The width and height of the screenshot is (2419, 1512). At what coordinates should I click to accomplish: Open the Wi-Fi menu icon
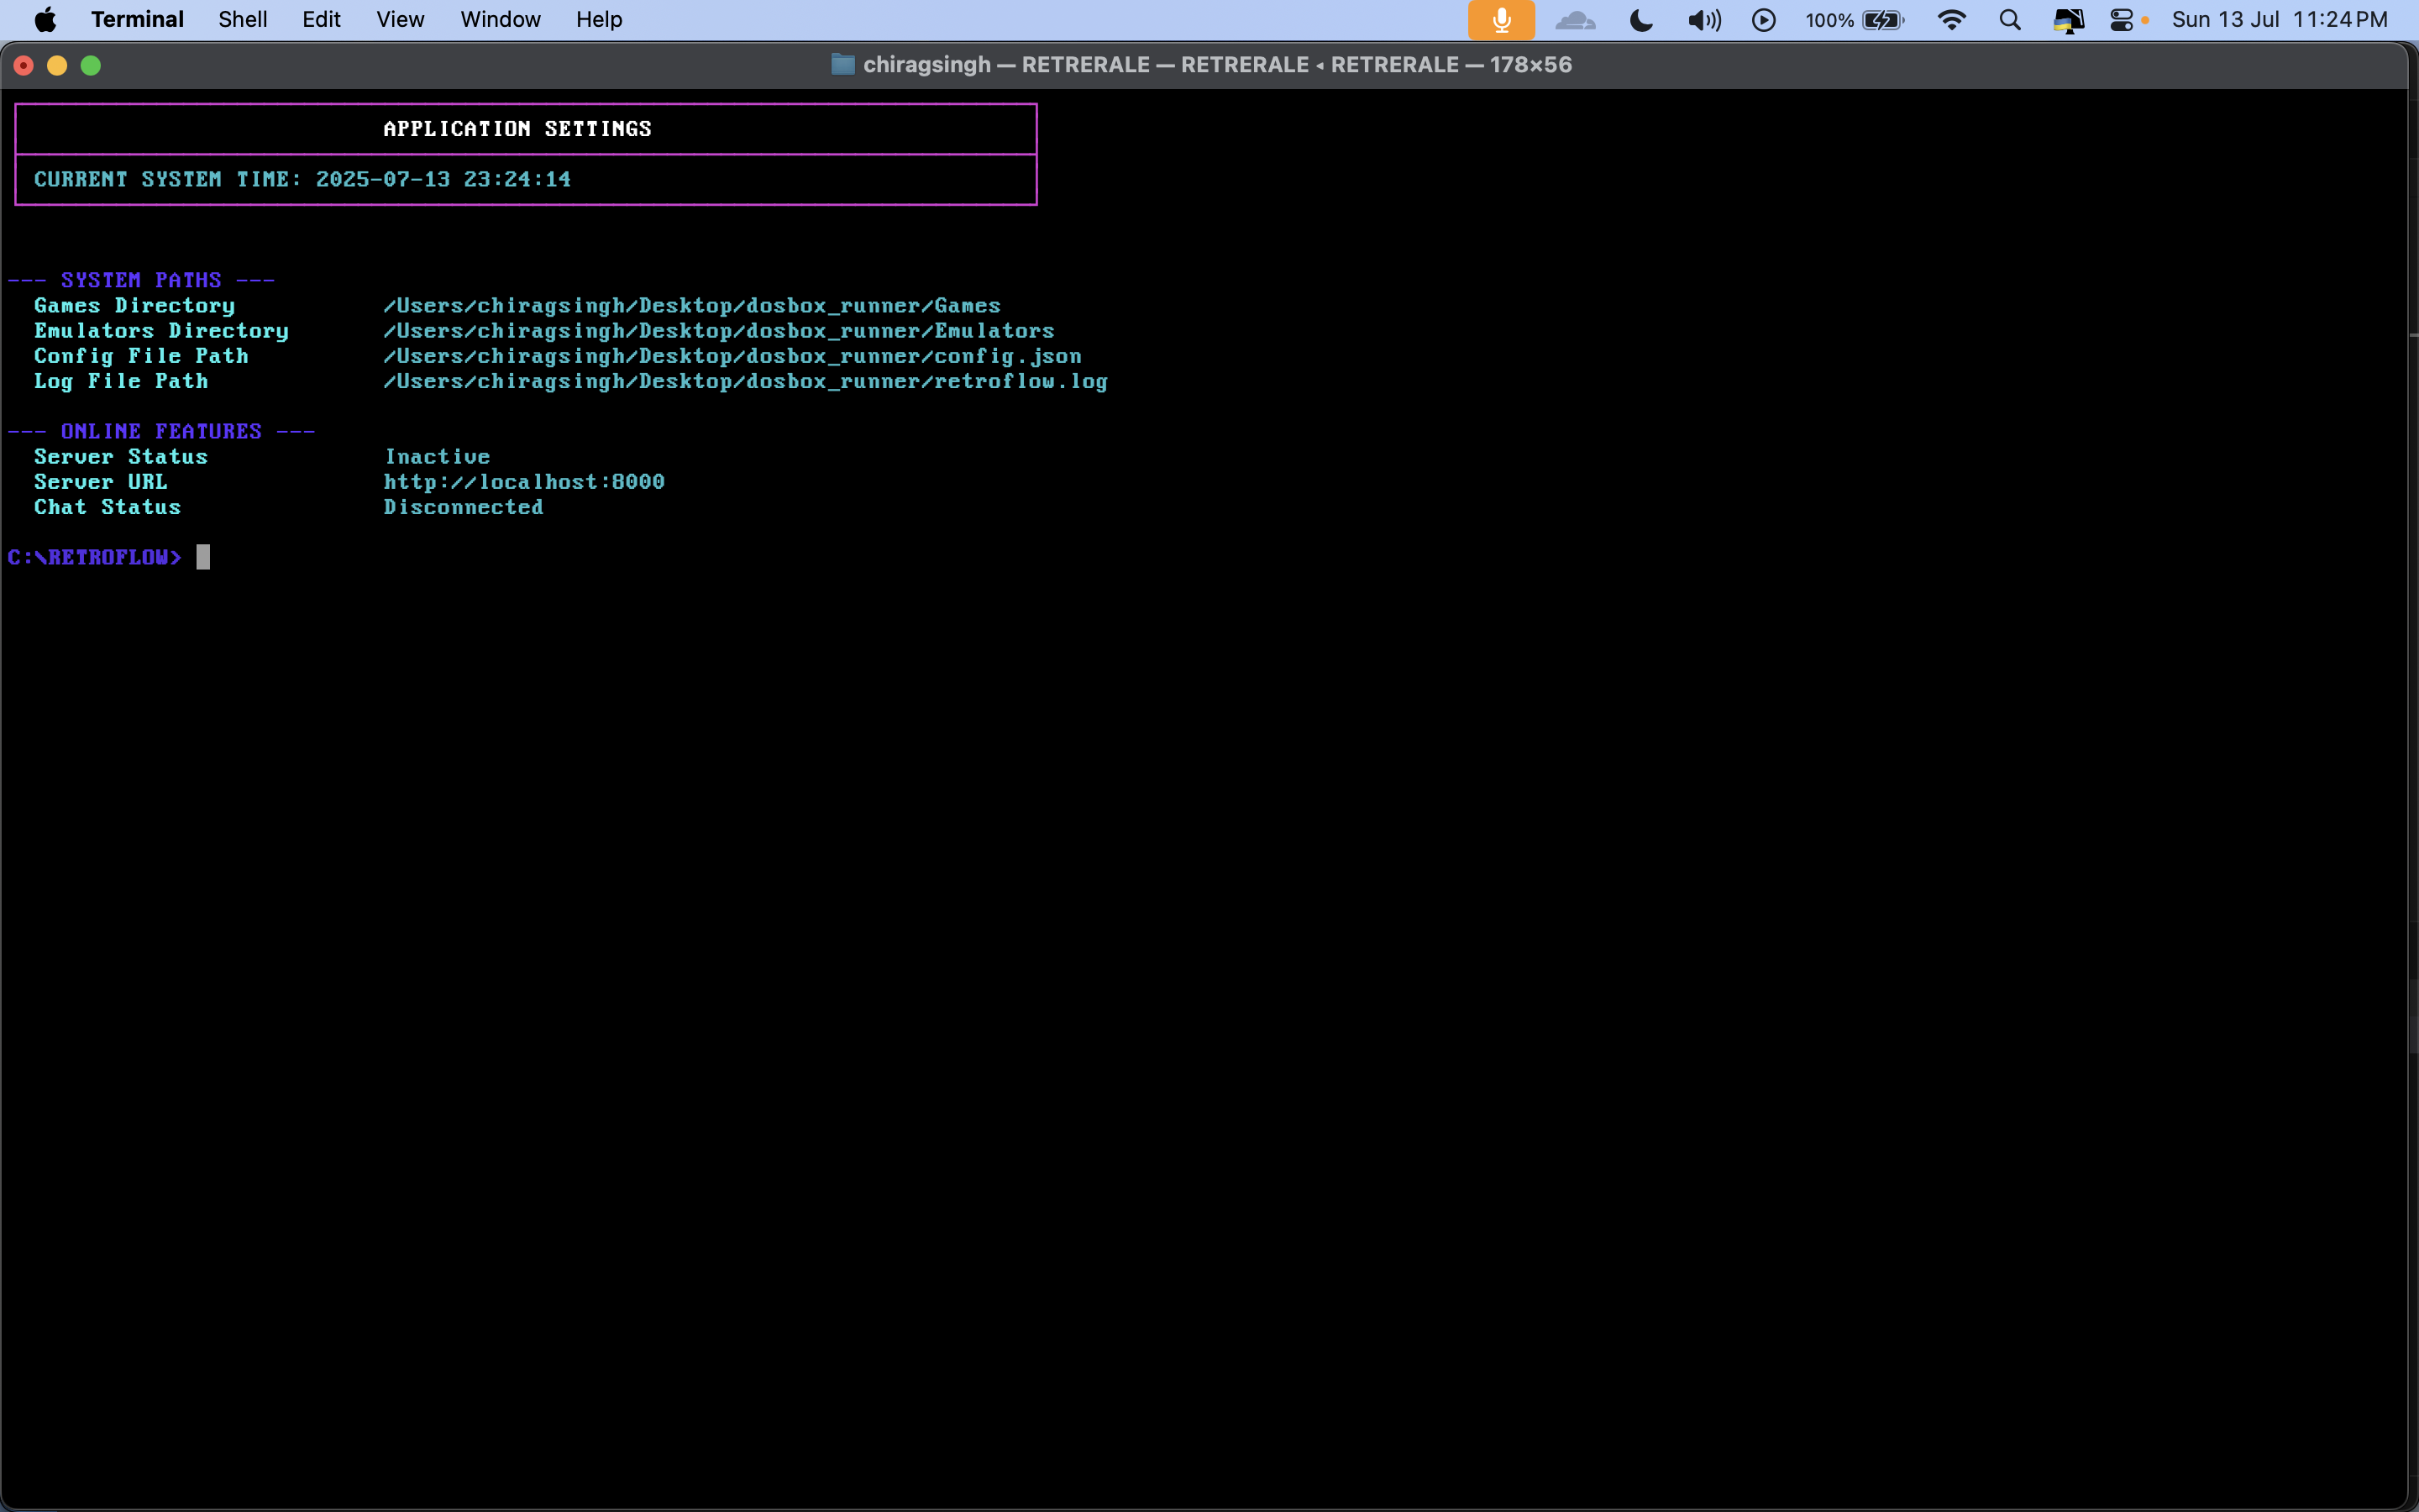pos(1951,20)
